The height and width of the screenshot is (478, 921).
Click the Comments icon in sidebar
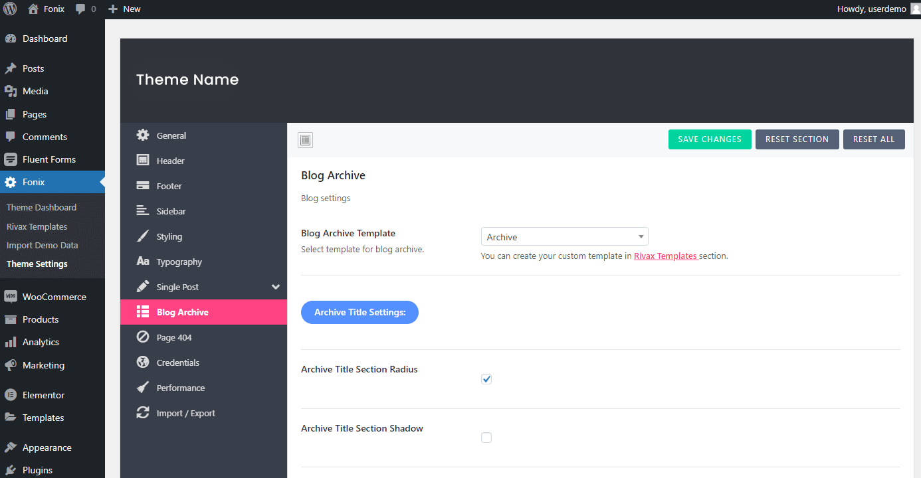pos(11,137)
